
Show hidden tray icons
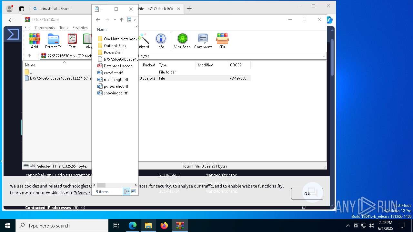348,226
